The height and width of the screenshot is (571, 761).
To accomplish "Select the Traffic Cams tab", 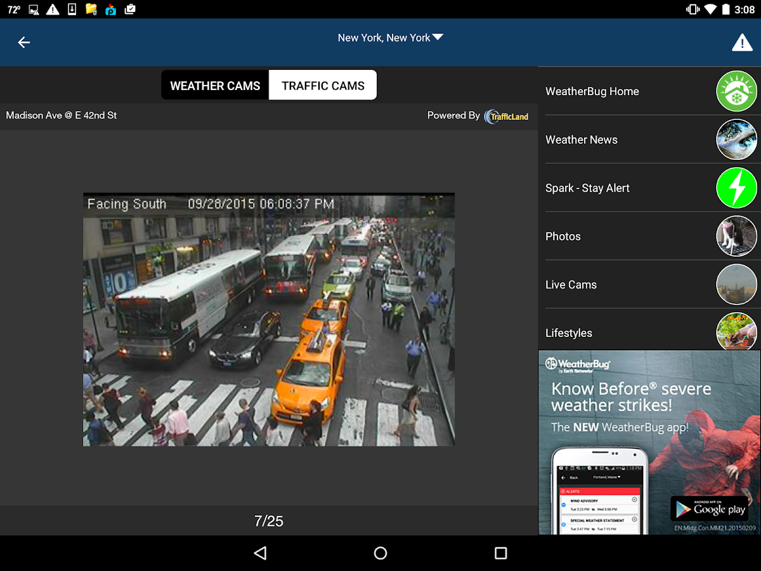I will click(x=323, y=86).
